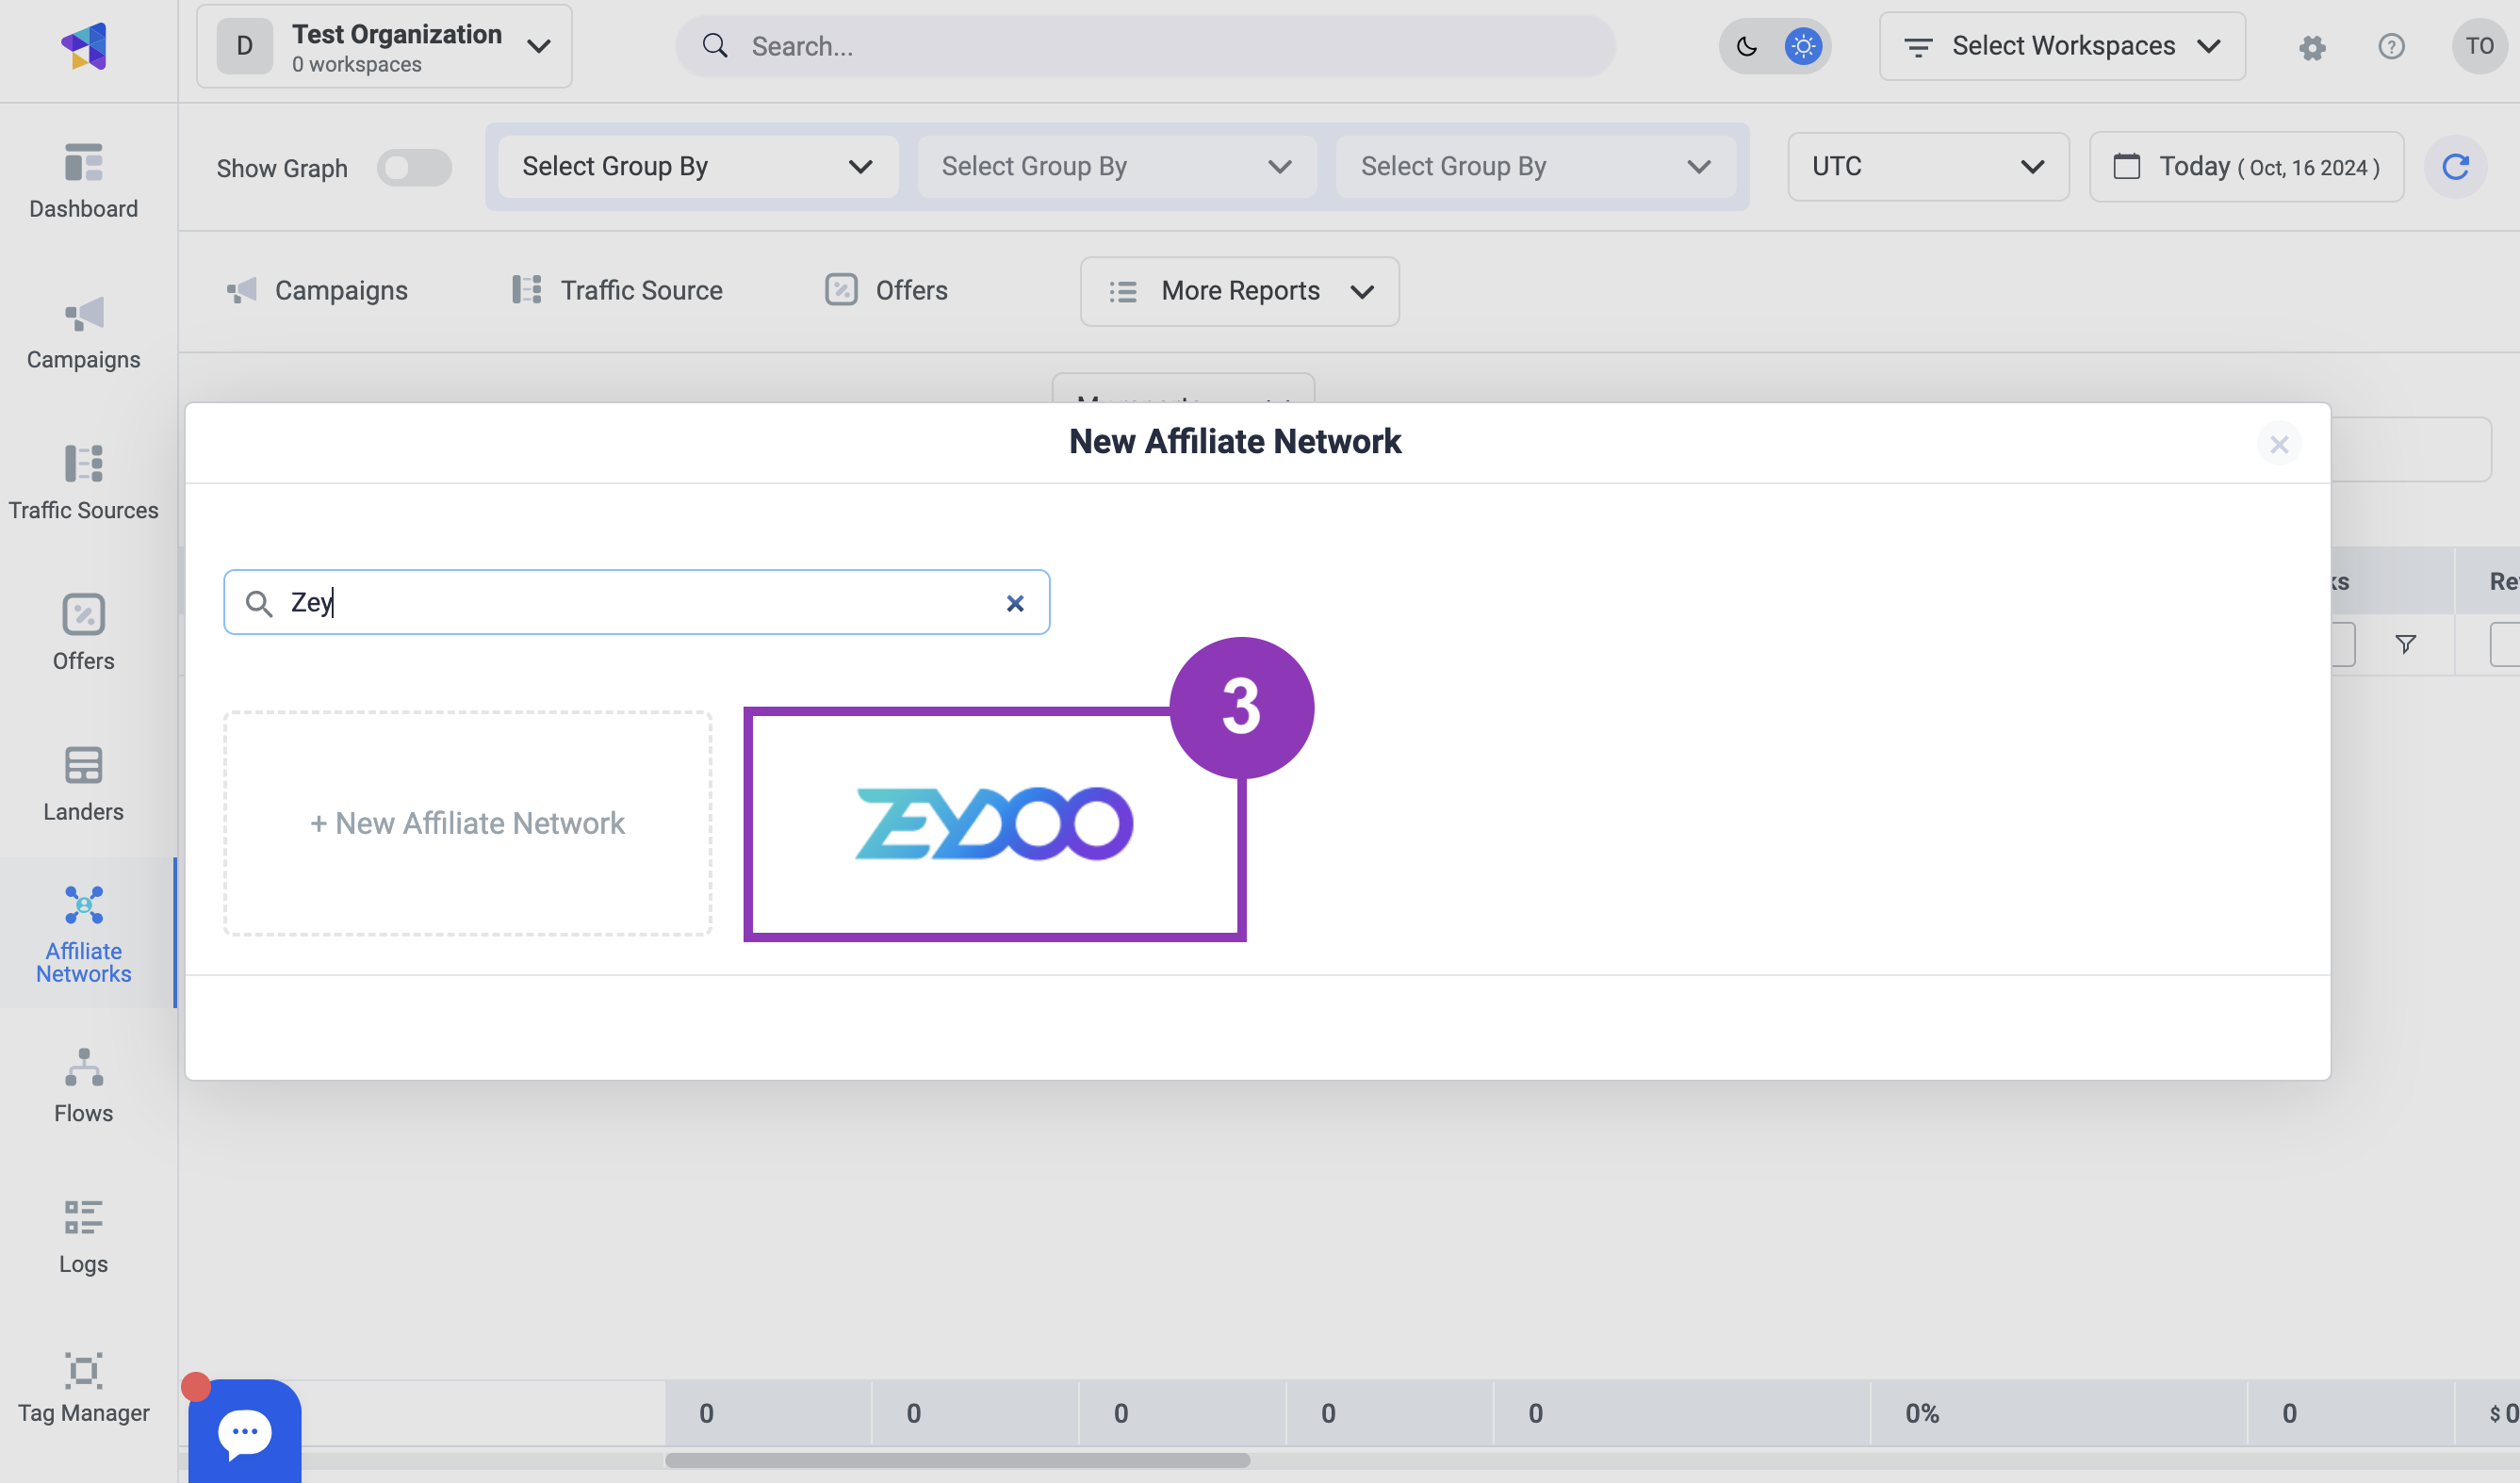
Task: Click the horizontal table scrollbar
Action: pyautogui.click(x=957, y=1461)
